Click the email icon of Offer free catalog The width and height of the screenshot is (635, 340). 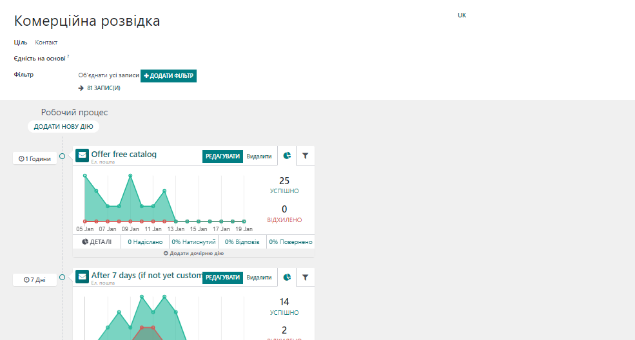click(x=82, y=155)
